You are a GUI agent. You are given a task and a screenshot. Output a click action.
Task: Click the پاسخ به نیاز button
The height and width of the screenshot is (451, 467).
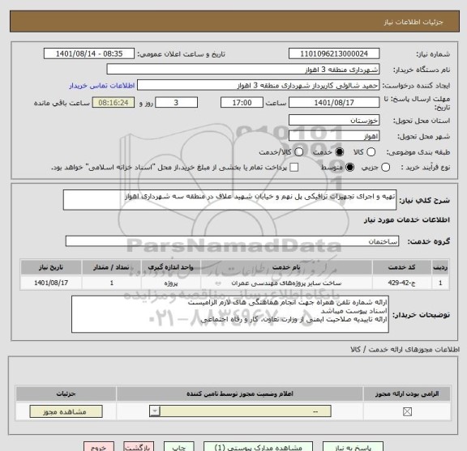[353, 447]
